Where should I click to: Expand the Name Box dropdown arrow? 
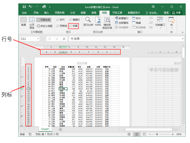[x=38, y=39]
